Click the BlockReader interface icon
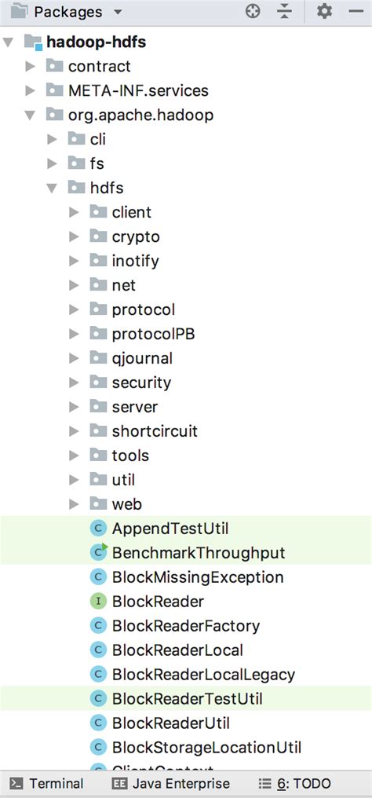 (97, 602)
